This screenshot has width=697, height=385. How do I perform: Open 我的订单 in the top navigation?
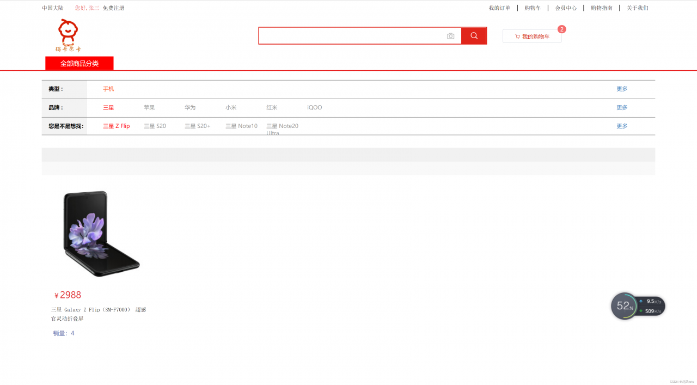499,8
